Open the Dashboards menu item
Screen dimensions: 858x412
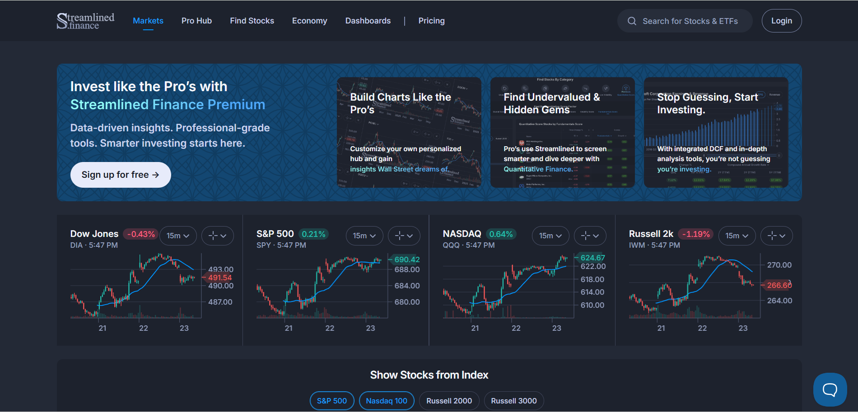(x=368, y=21)
